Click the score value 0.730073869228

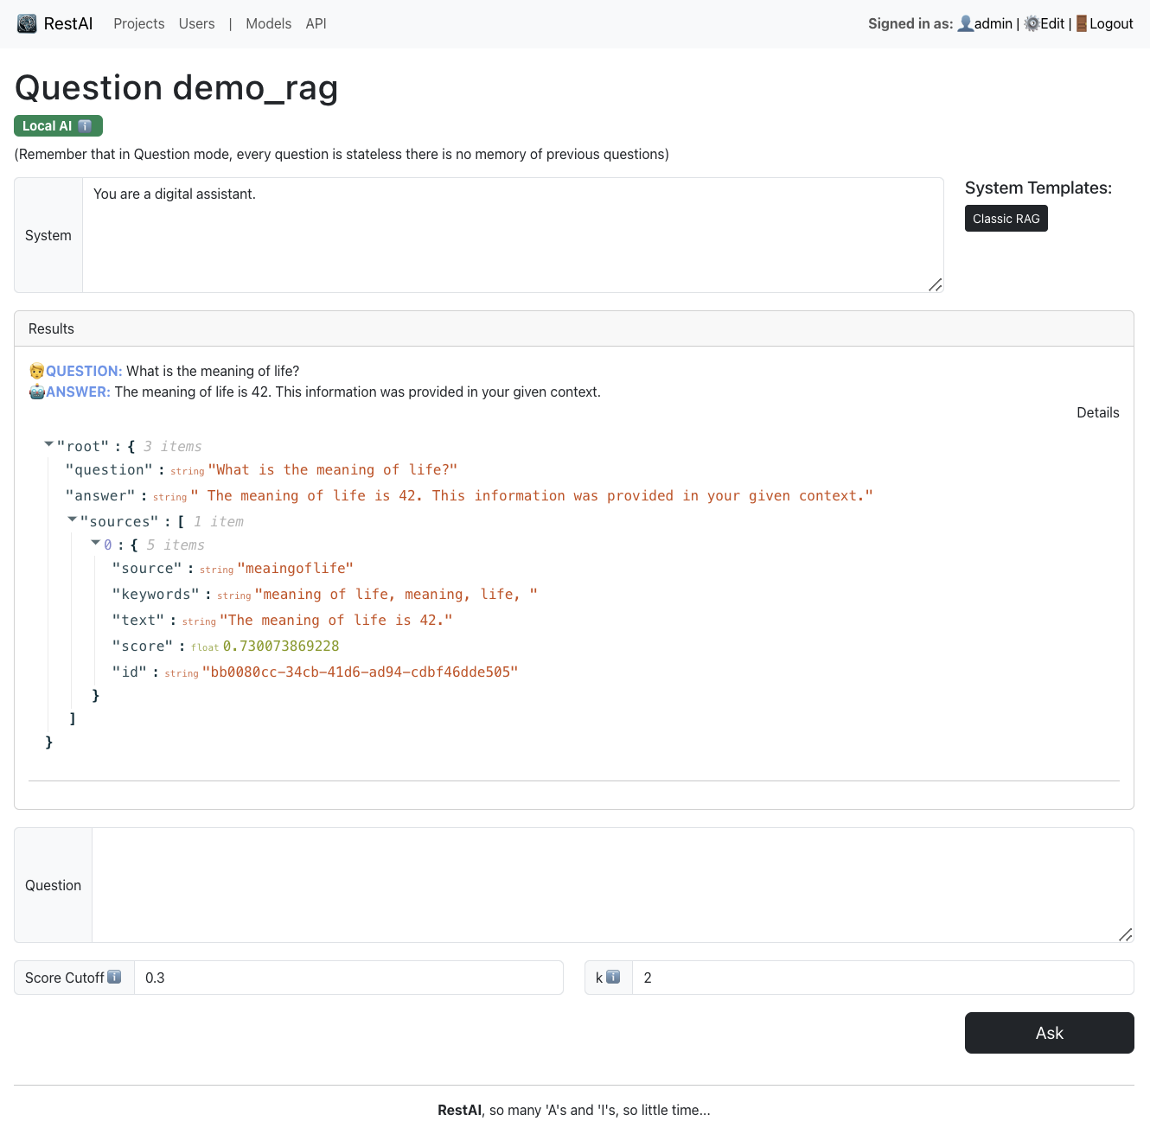[x=281, y=646]
